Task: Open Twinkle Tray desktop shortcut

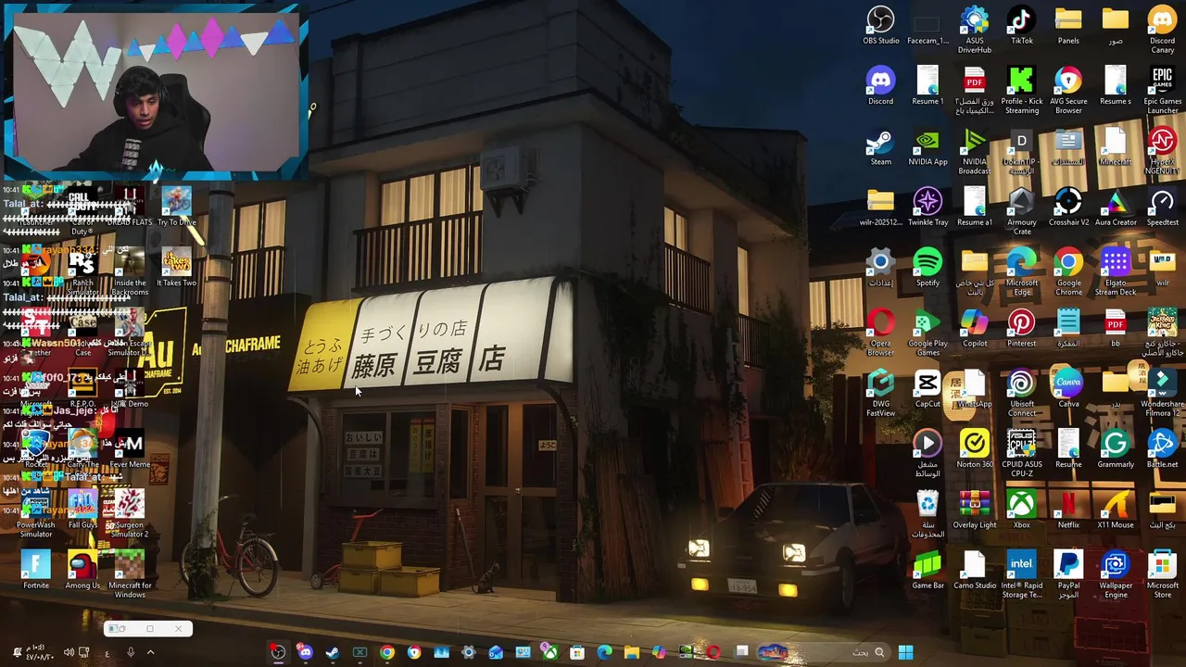Action: 927,208
